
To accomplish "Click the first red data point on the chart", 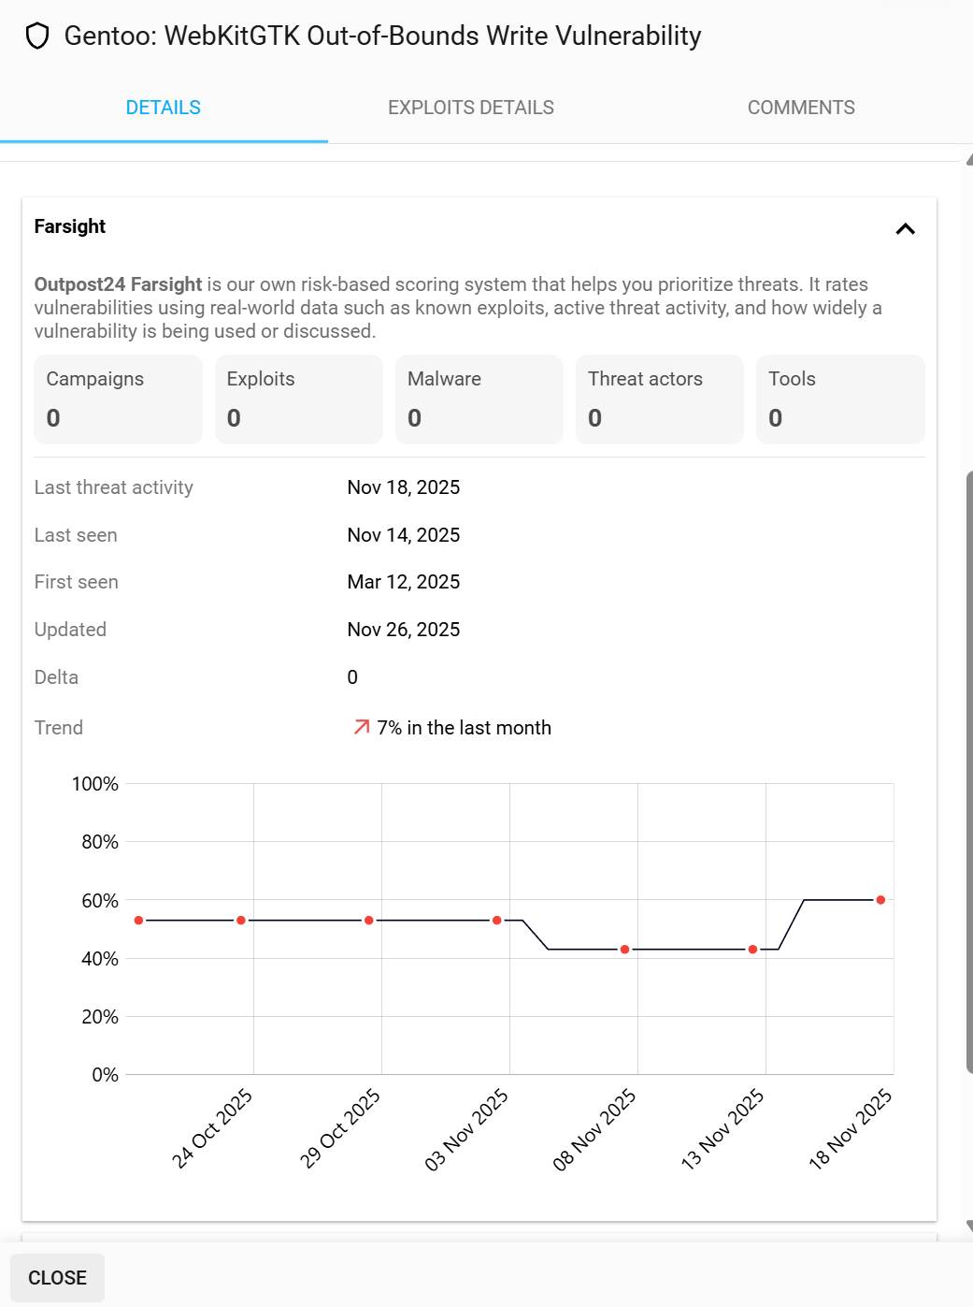I will pos(139,921).
